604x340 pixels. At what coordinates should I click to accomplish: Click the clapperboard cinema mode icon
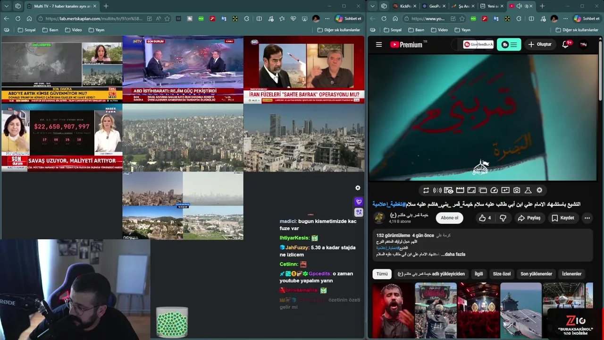460,190
